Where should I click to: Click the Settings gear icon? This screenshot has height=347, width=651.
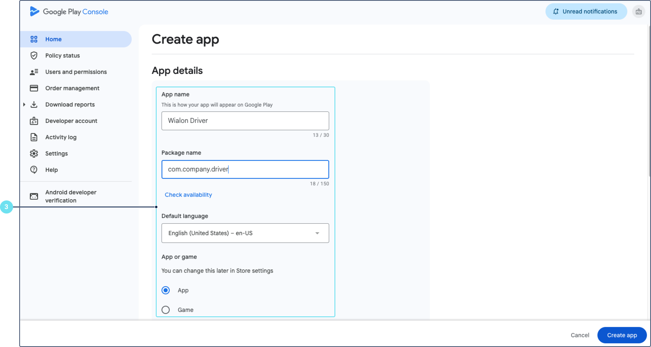coord(34,153)
